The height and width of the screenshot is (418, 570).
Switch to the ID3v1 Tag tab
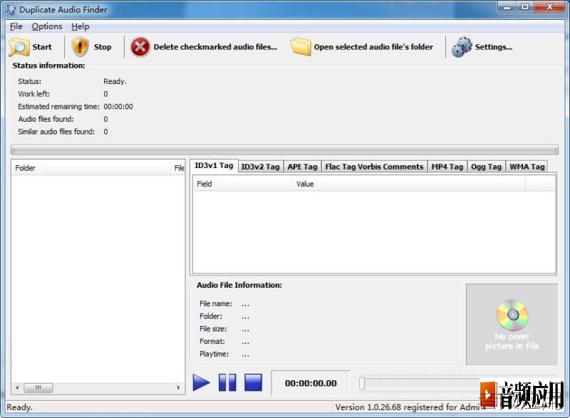tap(214, 166)
